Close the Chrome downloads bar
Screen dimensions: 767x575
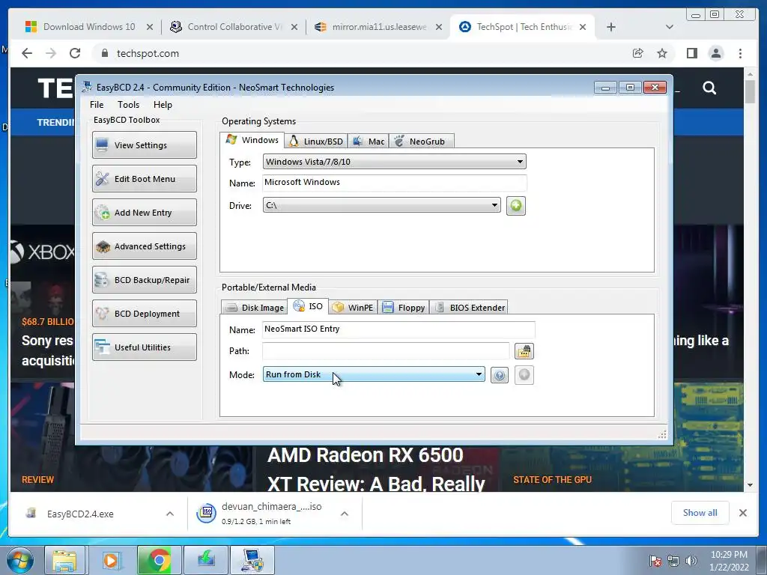point(742,513)
